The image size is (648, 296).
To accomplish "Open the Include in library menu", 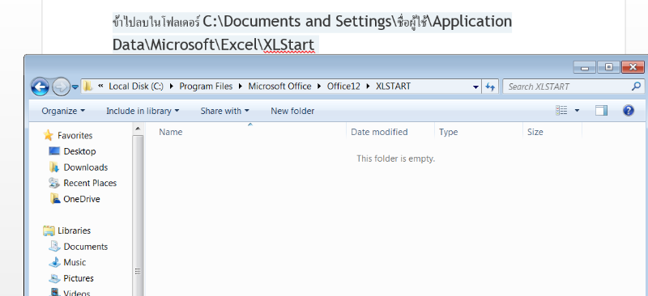I will coord(143,111).
